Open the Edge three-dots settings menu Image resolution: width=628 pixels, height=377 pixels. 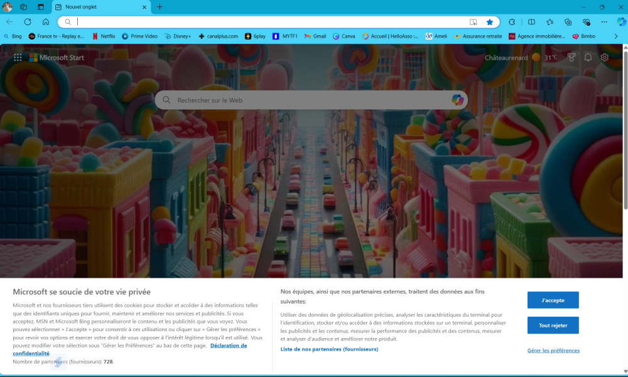pyautogui.click(x=604, y=22)
